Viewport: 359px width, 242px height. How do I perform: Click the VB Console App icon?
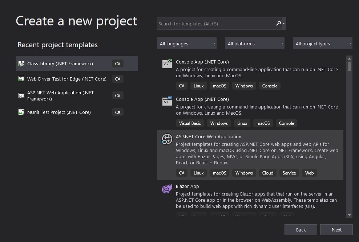(x=167, y=101)
